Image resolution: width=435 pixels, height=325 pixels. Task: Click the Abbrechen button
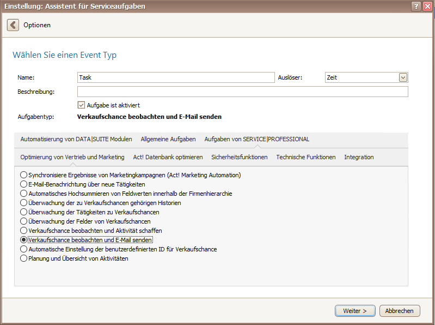click(400, 311)
